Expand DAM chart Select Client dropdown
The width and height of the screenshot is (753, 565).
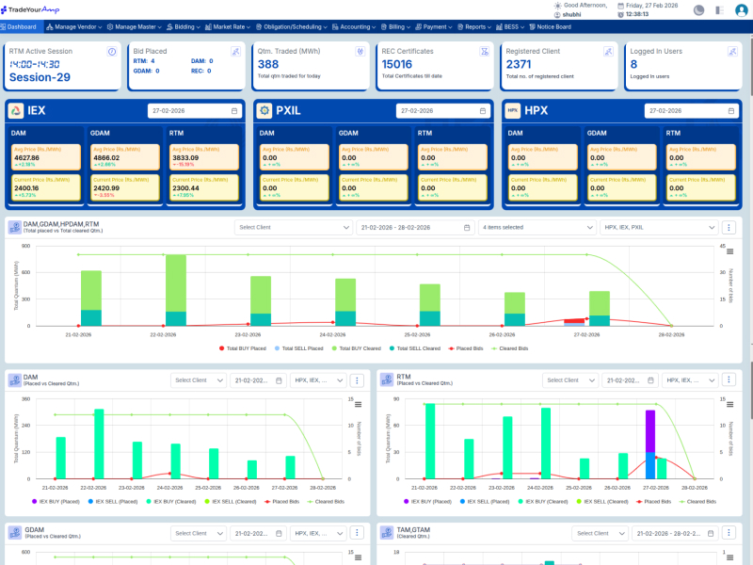tap(199, 380)
